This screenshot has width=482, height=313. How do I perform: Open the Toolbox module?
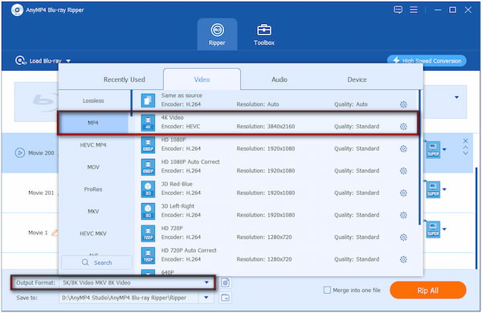pyautogui.click(x=264, y=35)
